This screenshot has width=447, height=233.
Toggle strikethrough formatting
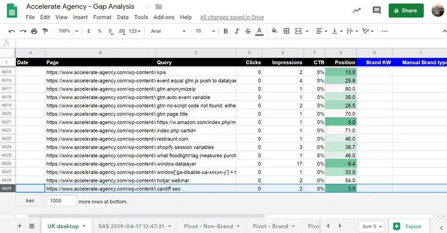248,31
